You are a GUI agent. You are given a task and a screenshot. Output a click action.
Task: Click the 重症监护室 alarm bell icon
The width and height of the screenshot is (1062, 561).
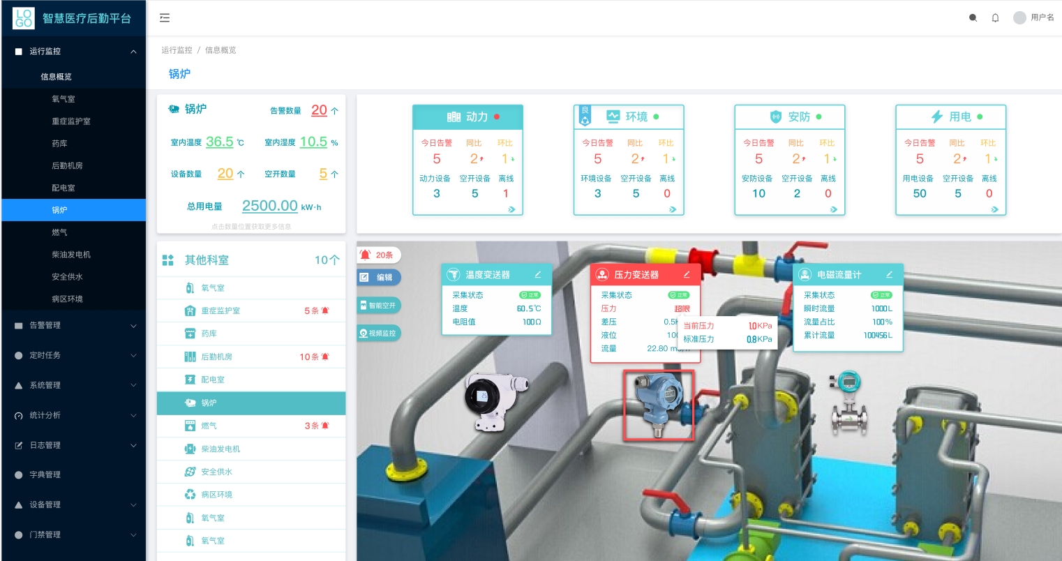[325, 311]
